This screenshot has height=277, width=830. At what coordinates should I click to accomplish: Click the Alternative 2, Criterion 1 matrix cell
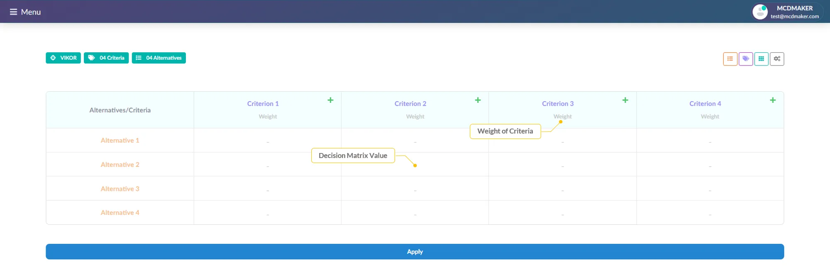[268, 165]
